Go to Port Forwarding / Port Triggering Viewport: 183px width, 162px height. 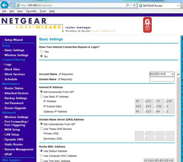16,123
